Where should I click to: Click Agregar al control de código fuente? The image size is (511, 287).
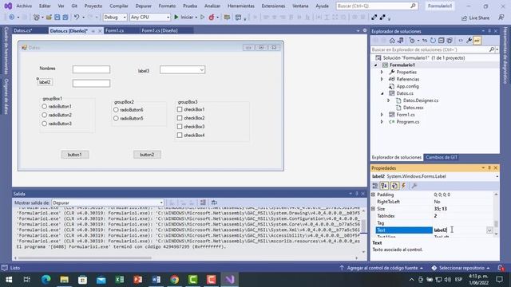[382, 268]
